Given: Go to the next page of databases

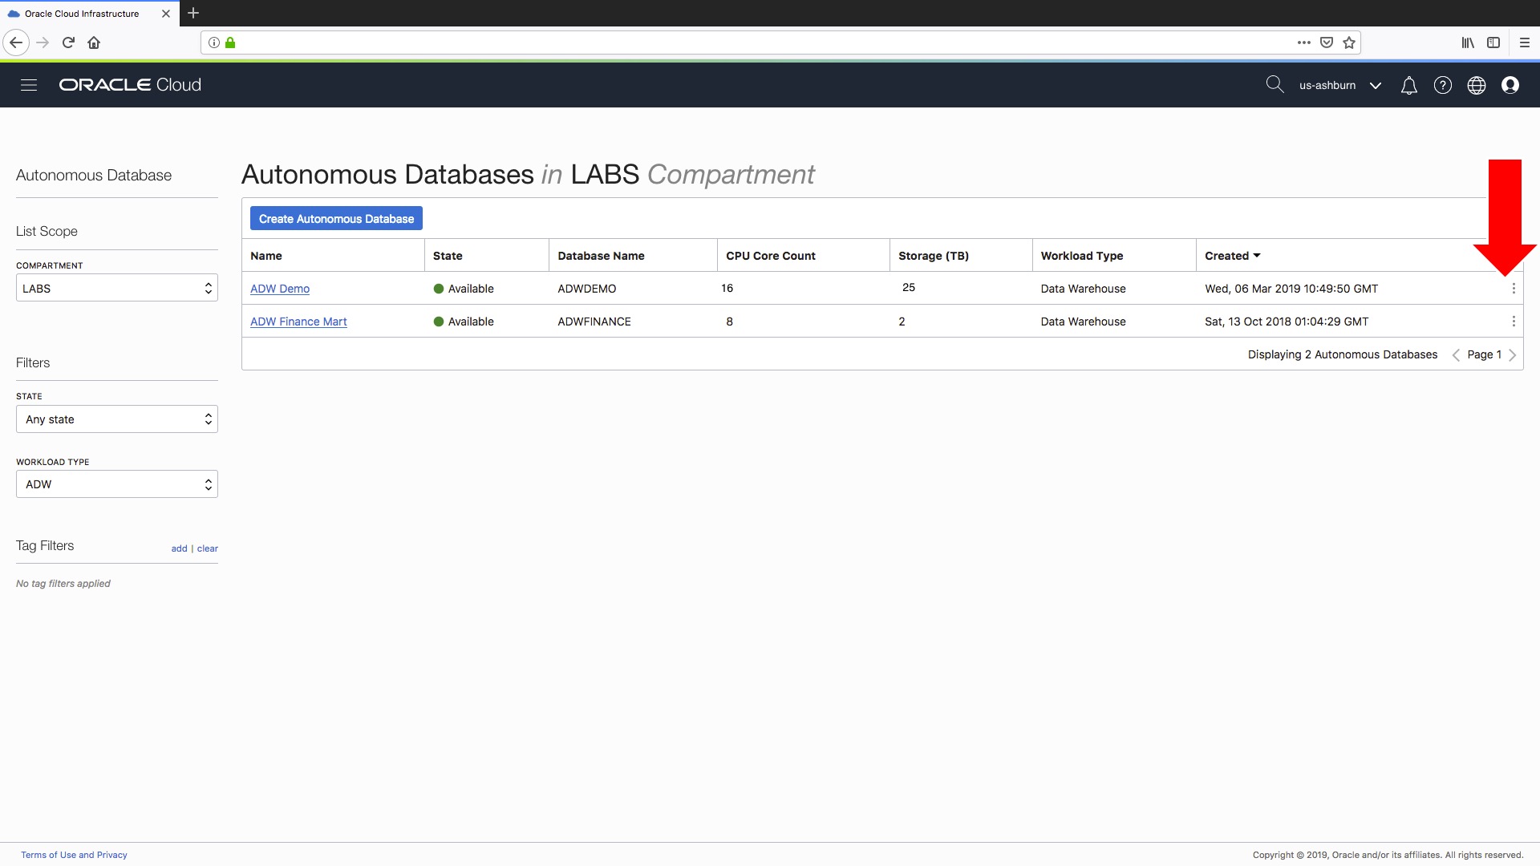Looking at the screenshot, I should pyautogui.click(x=1514, y=354).
